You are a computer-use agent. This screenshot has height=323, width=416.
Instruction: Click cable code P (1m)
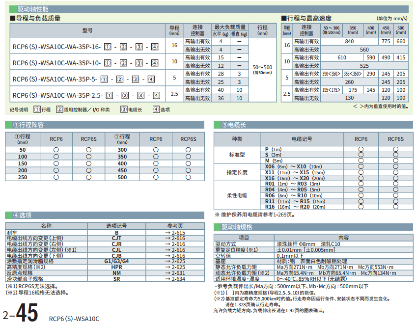tap(273, 149)
